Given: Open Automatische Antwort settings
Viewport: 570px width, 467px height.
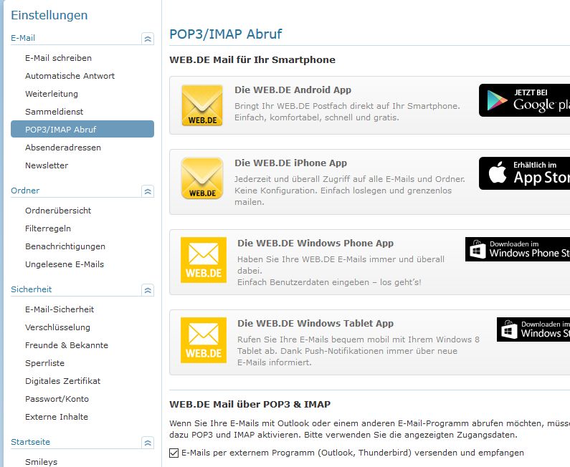Looking at the screenshot, I should tap(70, 76).
